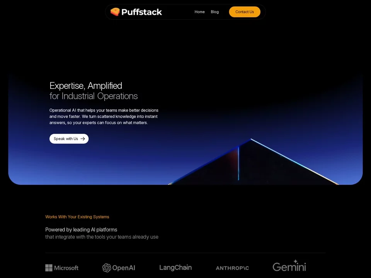Click the Gemini logo
371x278 pixels.
[x=289, y=266]
